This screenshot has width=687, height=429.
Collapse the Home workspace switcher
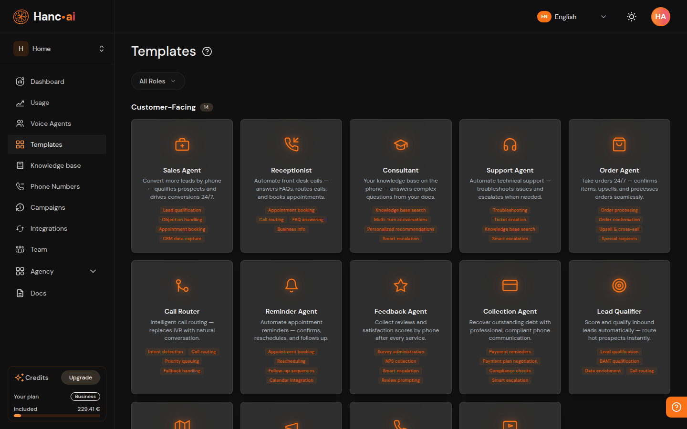102,48
